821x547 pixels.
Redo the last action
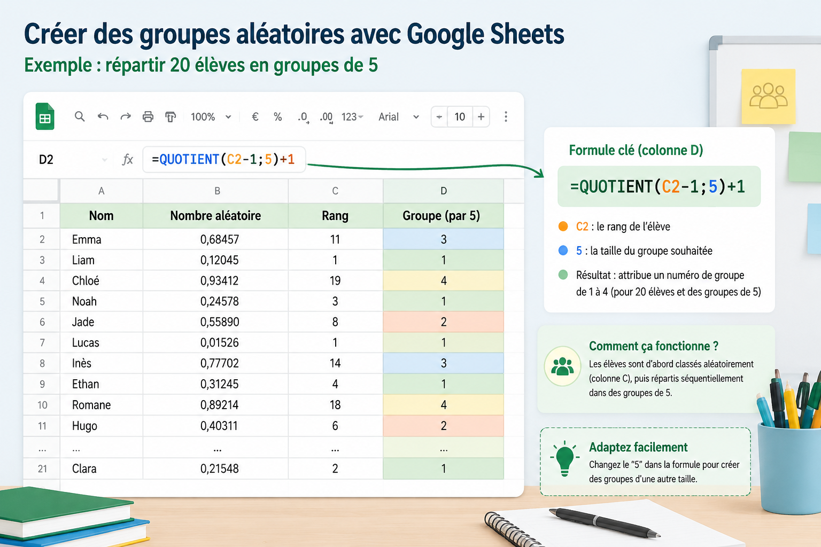click(126, 116)
